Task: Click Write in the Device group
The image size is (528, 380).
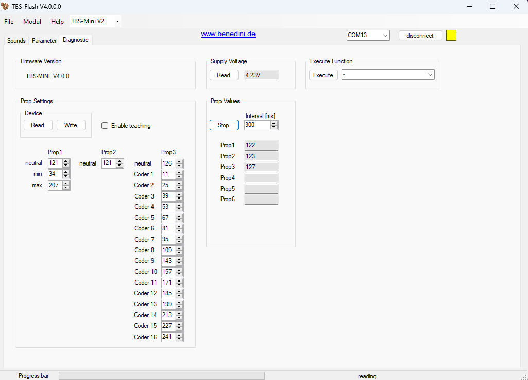Action: [71, 125]
